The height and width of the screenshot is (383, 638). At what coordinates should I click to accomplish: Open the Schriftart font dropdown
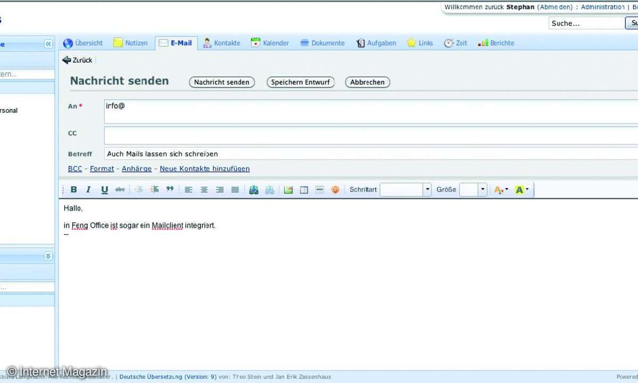click(427, 189)
